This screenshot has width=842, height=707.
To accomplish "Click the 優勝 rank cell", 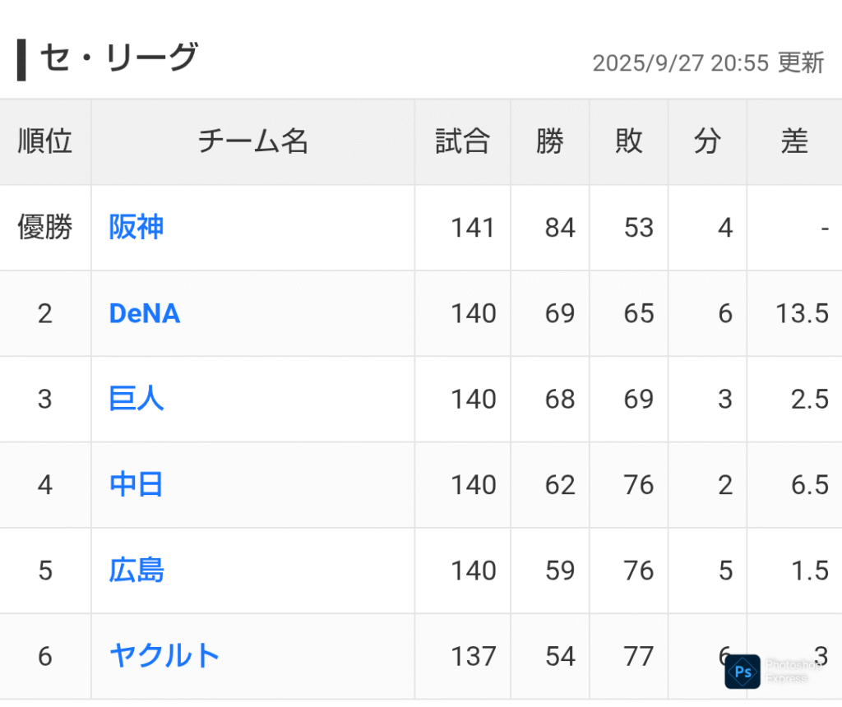I will tap(45, 227).
